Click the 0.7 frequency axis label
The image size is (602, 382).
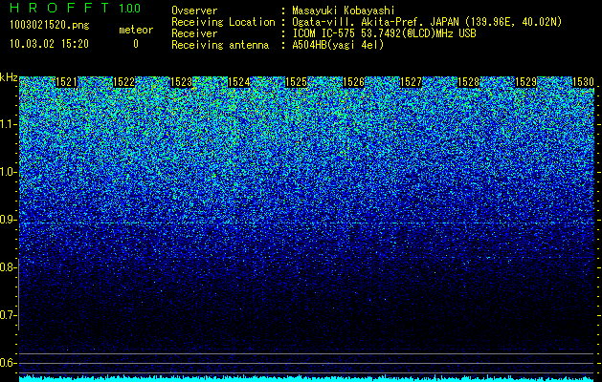click(7, 315)
